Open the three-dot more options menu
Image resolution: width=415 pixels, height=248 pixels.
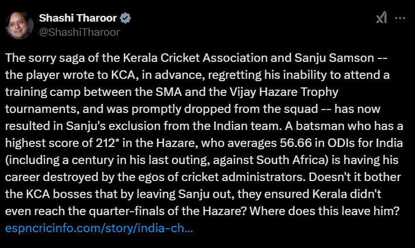click(x=400, y=18)
